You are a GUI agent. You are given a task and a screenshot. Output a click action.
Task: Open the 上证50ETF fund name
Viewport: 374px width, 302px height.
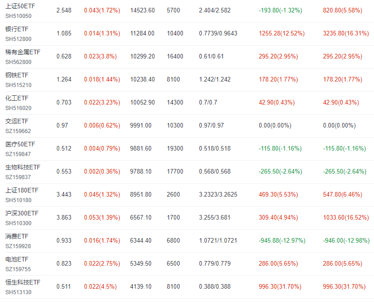(20, 6)
